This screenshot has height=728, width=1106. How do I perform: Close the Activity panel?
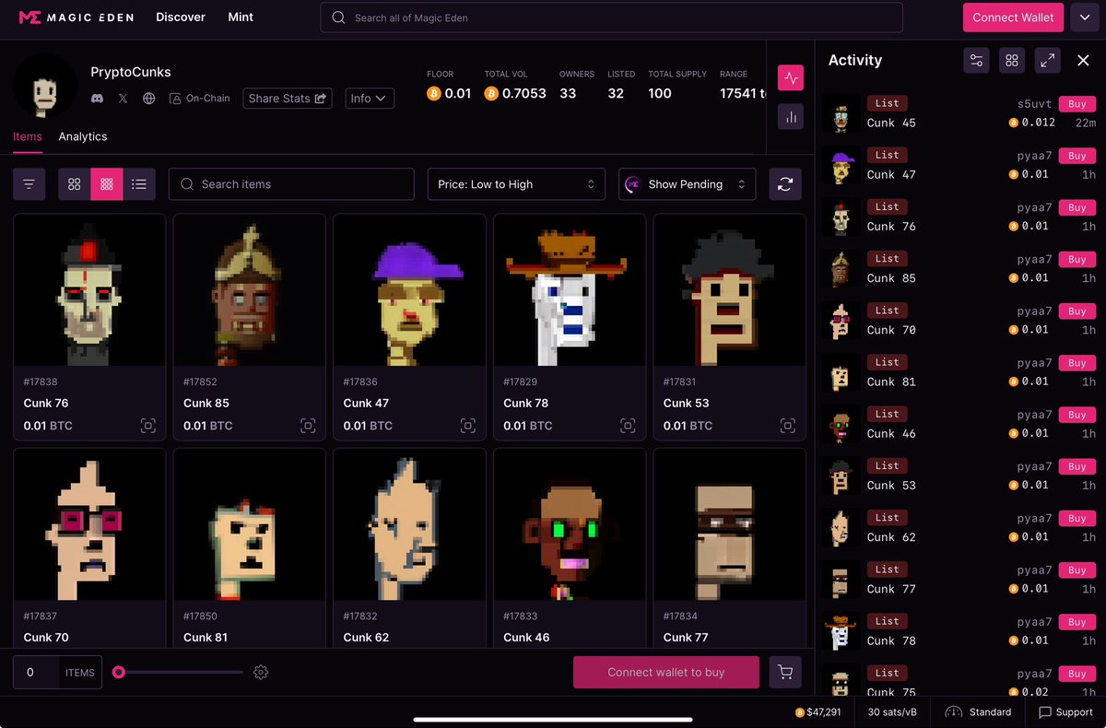click(x=1083, y=61)
